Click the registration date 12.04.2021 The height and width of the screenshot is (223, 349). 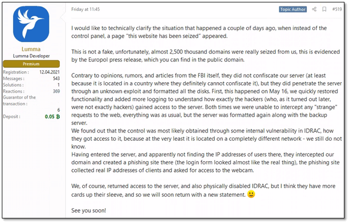tap(49, 73)
